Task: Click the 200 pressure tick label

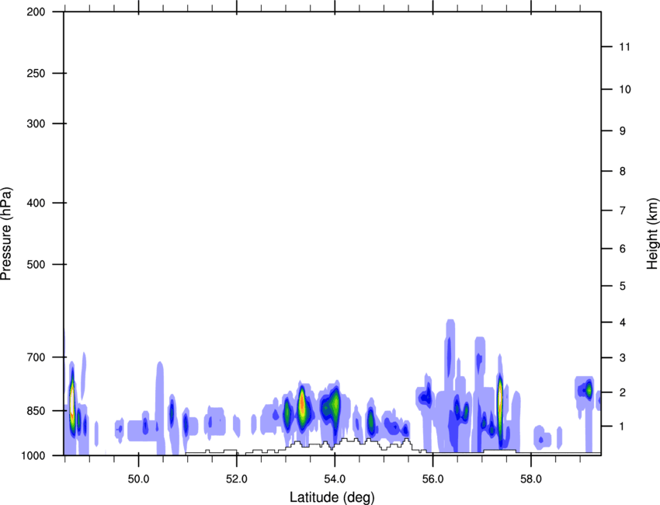Action: click(36, 12)
